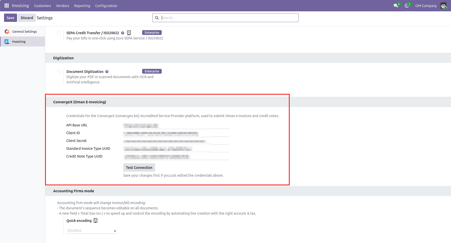Open the Customers menu
This screenshot has width=451, height=243.
pos(42,6)
